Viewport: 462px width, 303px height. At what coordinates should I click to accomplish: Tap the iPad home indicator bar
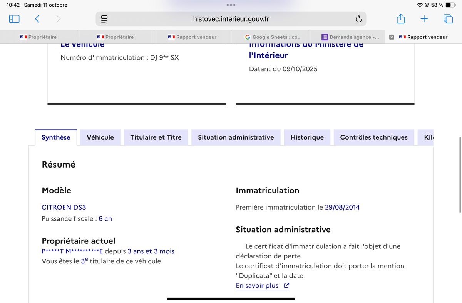coord(231,298)
